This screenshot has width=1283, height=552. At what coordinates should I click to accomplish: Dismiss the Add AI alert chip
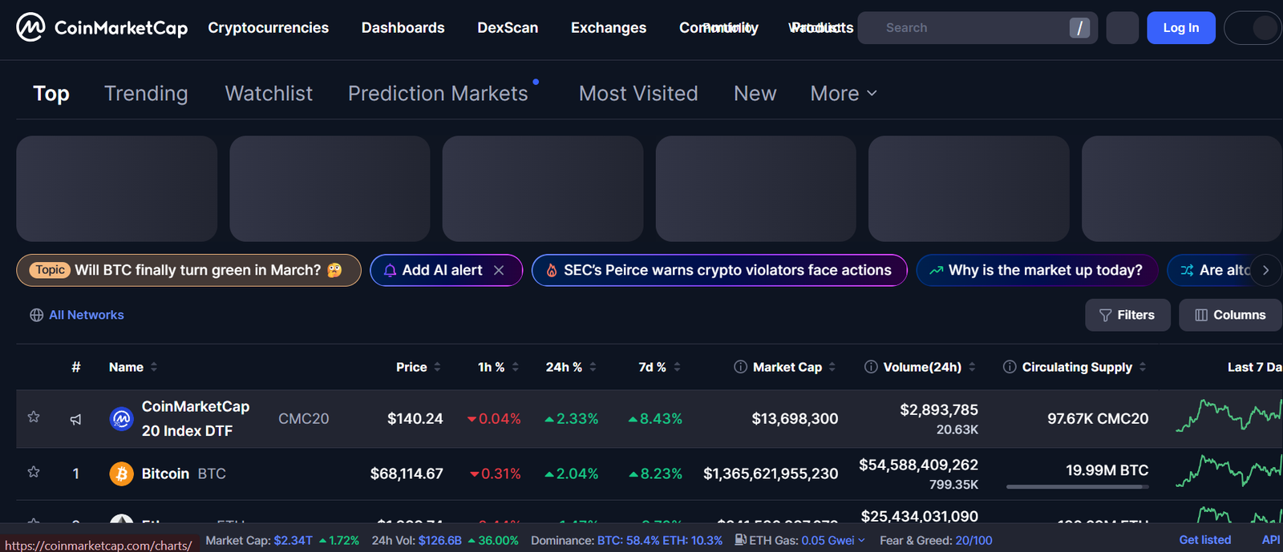[499, 271]
